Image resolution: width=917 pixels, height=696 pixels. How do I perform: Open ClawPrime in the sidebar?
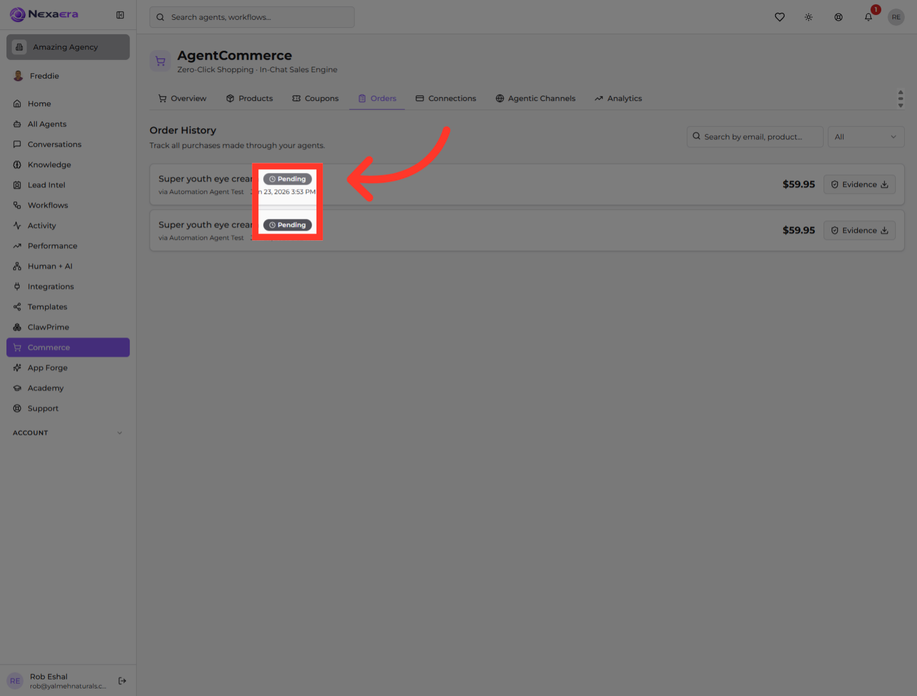click(68, 327)
